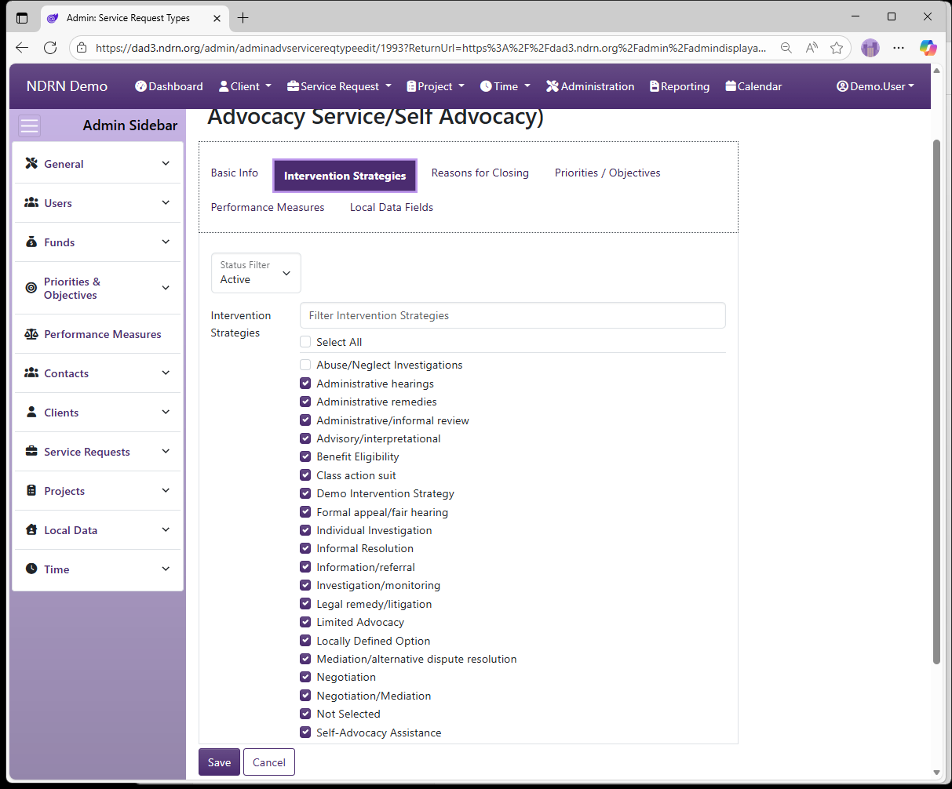Viewport: 952px width, 789px height.
Task: Click the Clients person icon in sidebar
Action: (31, 412)
